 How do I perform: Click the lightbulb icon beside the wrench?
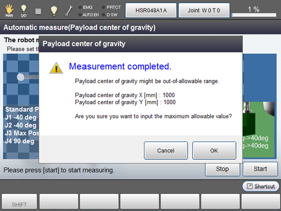[x=54, y=11]
